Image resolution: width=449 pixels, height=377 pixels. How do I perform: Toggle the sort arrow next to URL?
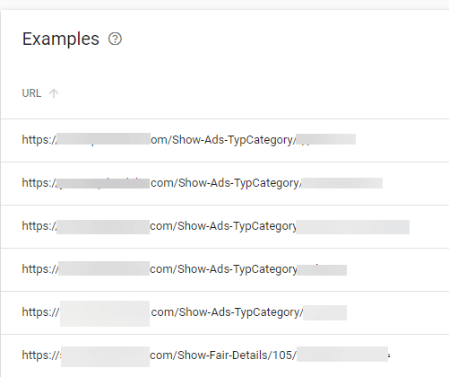(x=54, y=93)
